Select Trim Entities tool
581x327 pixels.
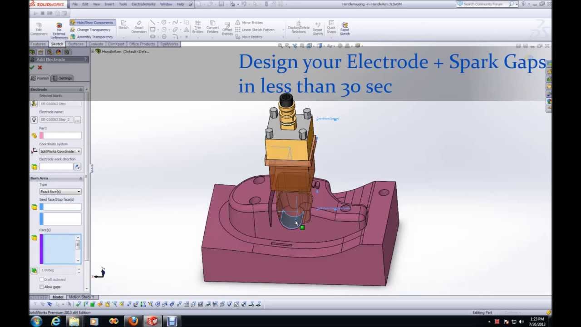point(197,27)
